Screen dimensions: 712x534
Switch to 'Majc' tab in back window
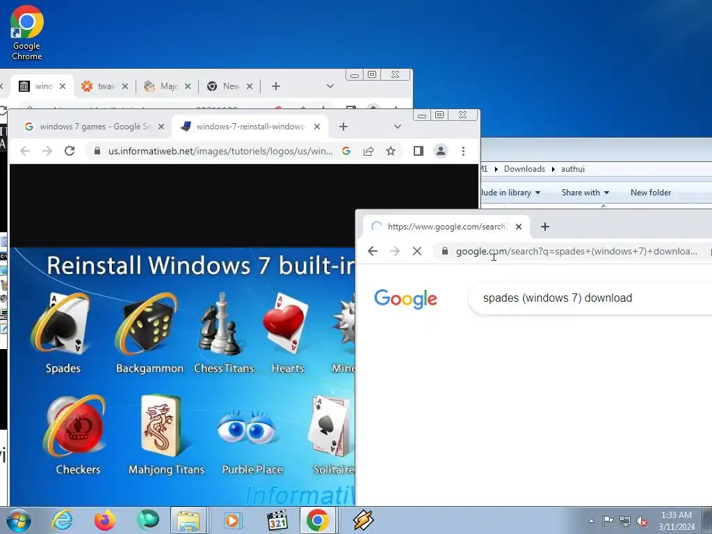(x=168, y=86)
